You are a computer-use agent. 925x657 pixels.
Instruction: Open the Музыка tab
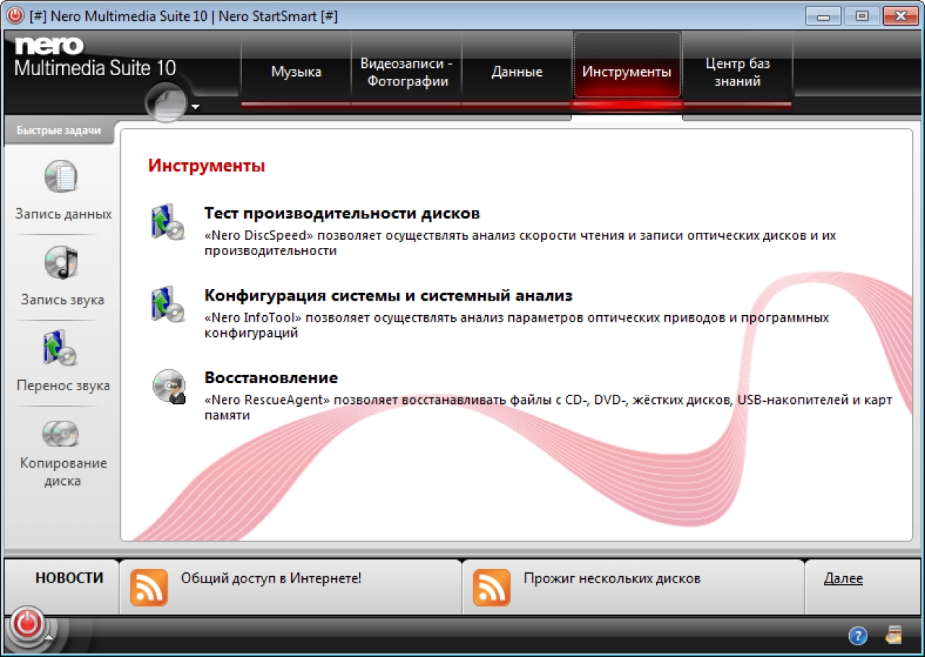coord(296,72)
